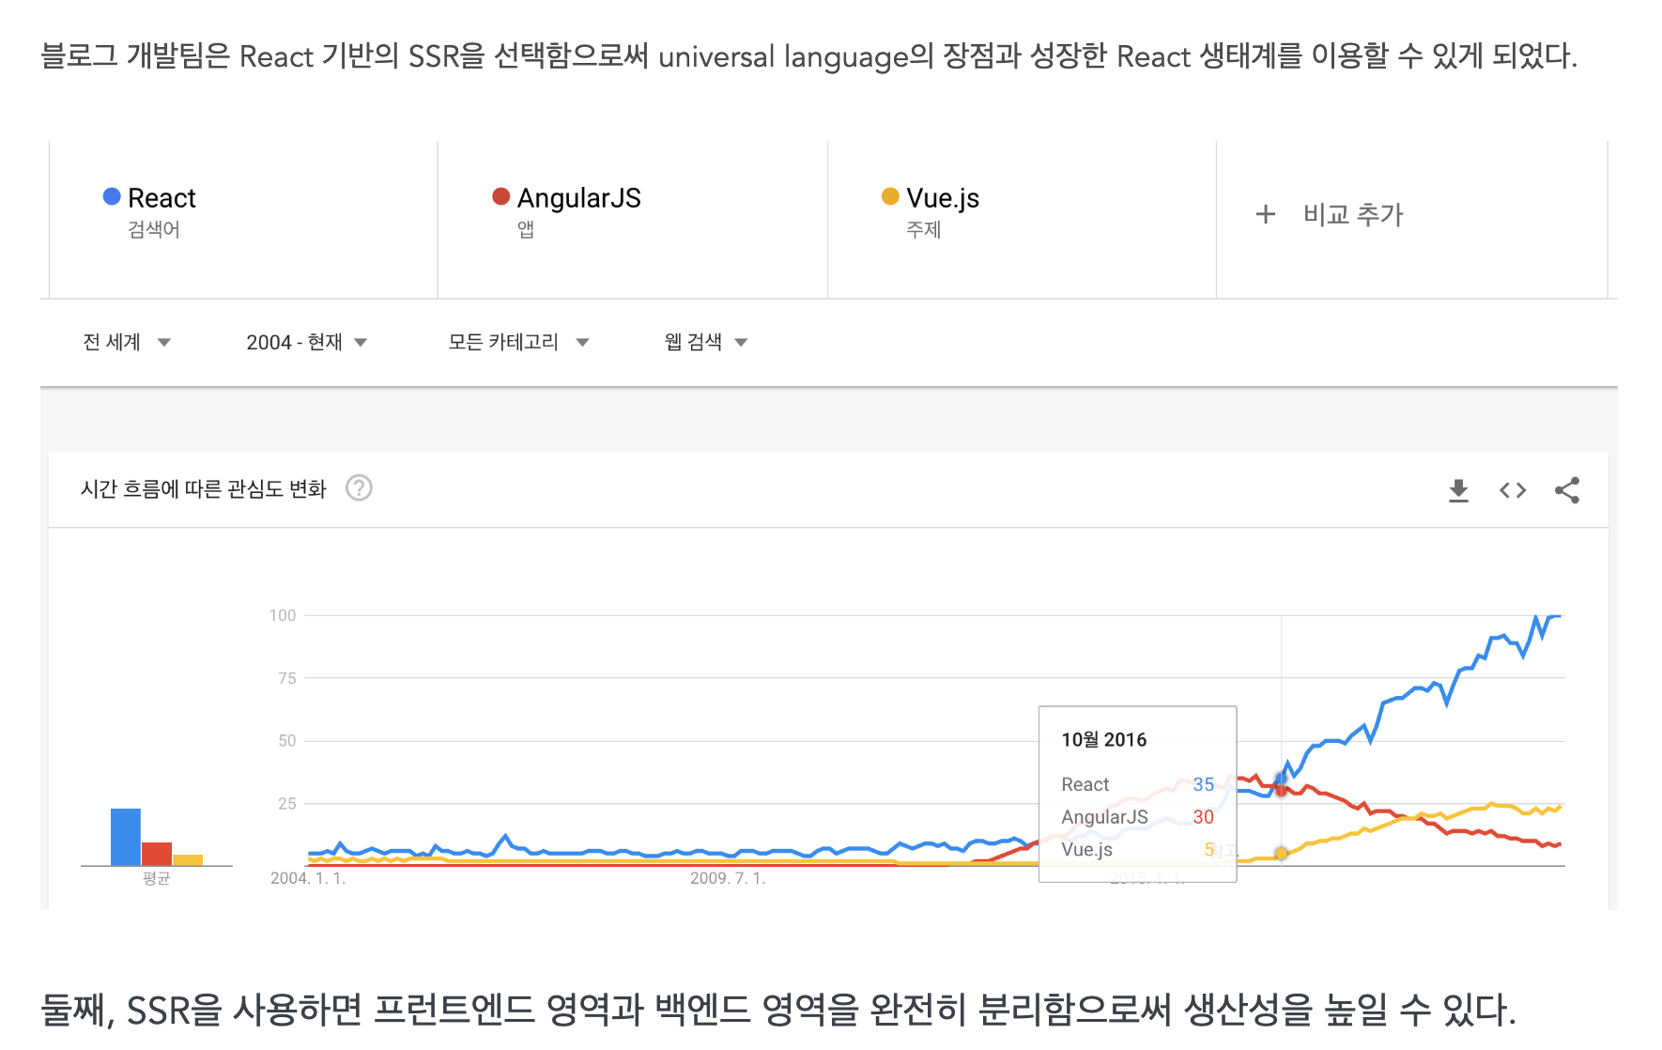Open the 전 세계 region dropdown

pos(127,342)
